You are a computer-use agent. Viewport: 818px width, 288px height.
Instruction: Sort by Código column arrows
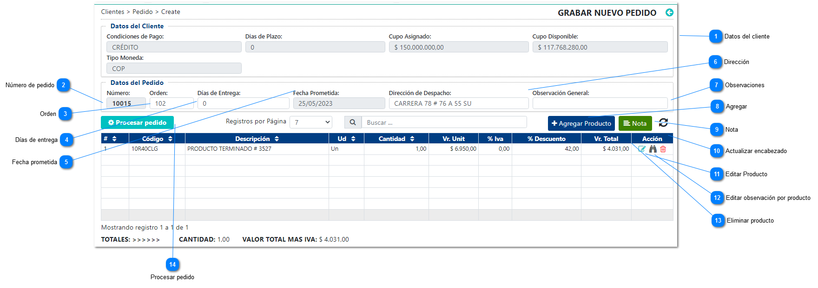170,139
